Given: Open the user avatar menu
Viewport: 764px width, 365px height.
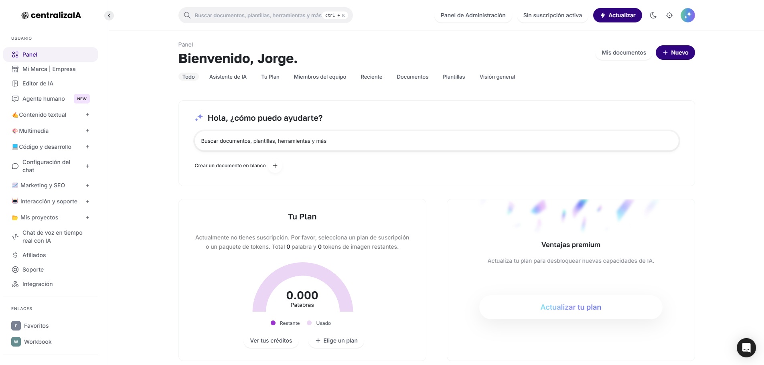Looking at the screenshot, I should [x=688, y=15].
